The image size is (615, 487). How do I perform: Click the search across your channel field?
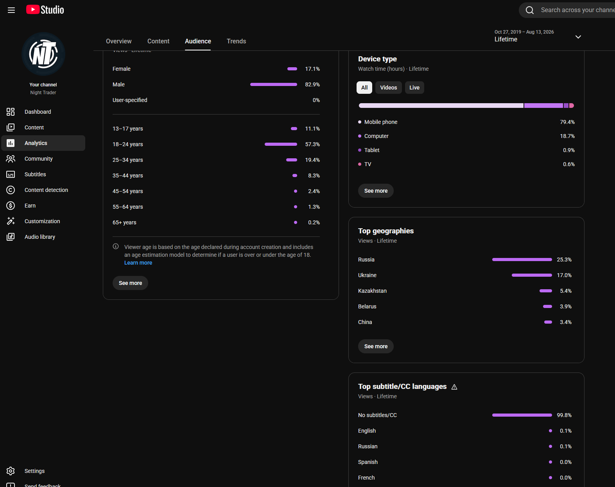[575, 10]
